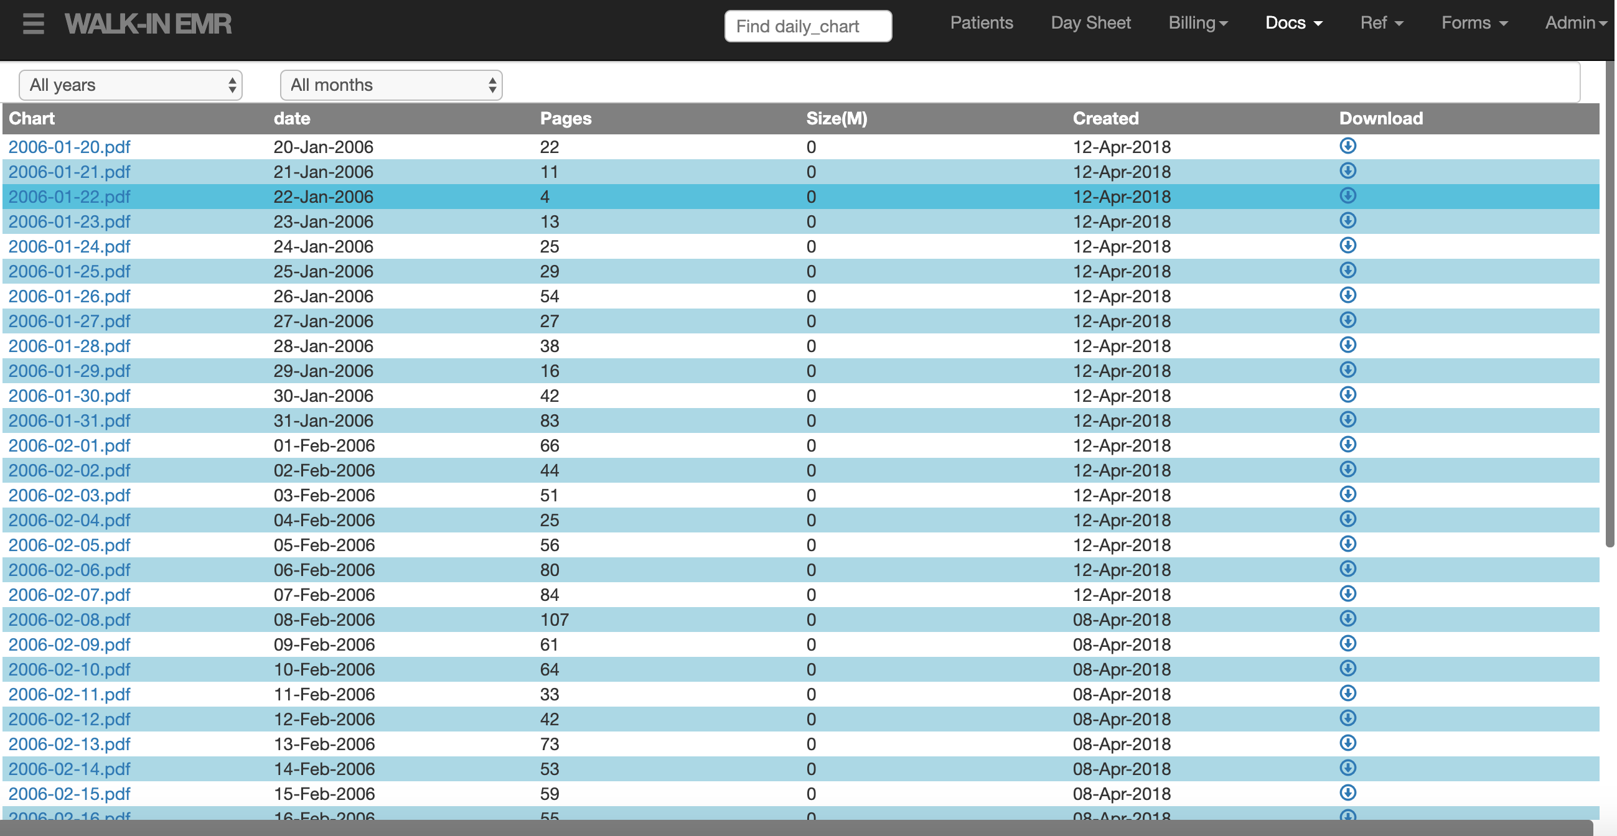Viewport: 1617px width, 836px height.
Task: Expand the Forms menu
Action: [1474, 23]
